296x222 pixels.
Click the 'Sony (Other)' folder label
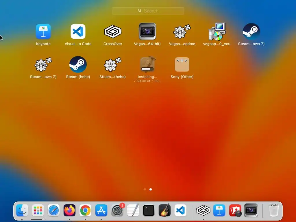[x=182, y=77]
